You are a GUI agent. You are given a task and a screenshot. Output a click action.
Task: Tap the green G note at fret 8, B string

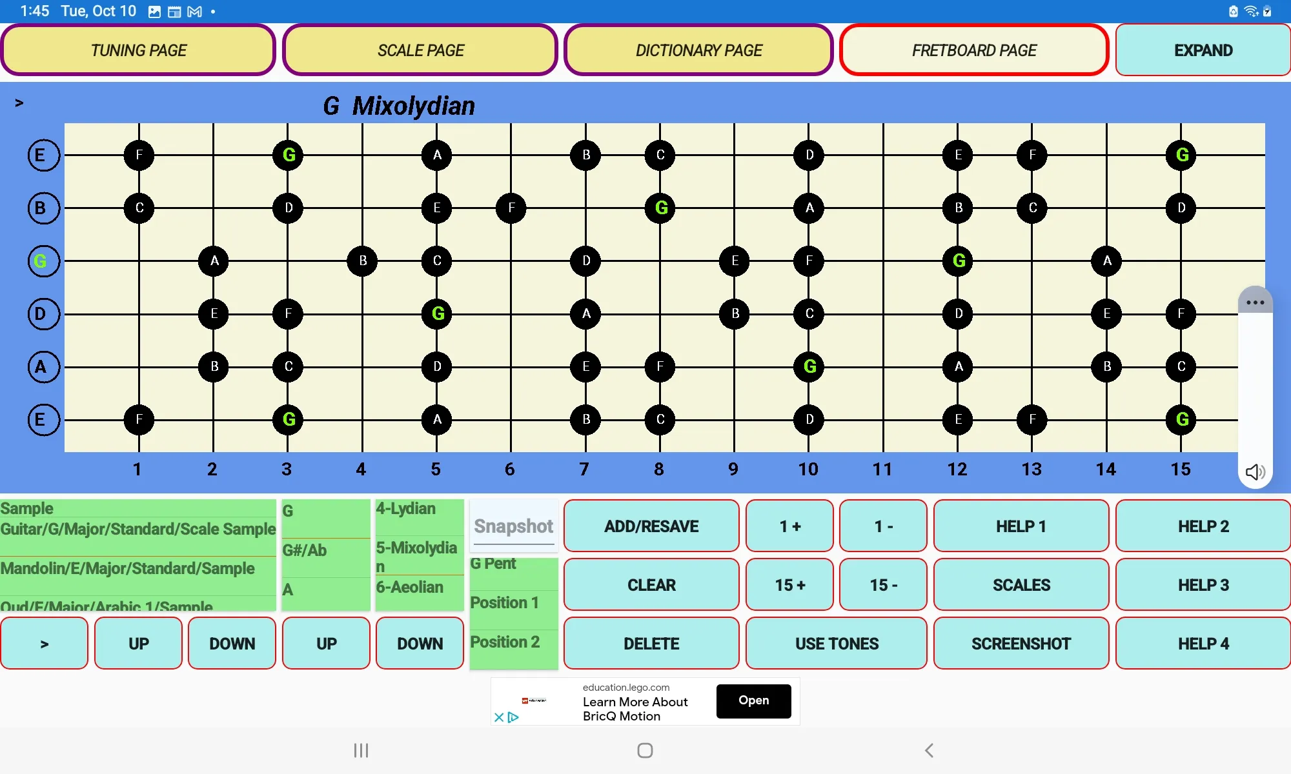[x=660, y=208]
